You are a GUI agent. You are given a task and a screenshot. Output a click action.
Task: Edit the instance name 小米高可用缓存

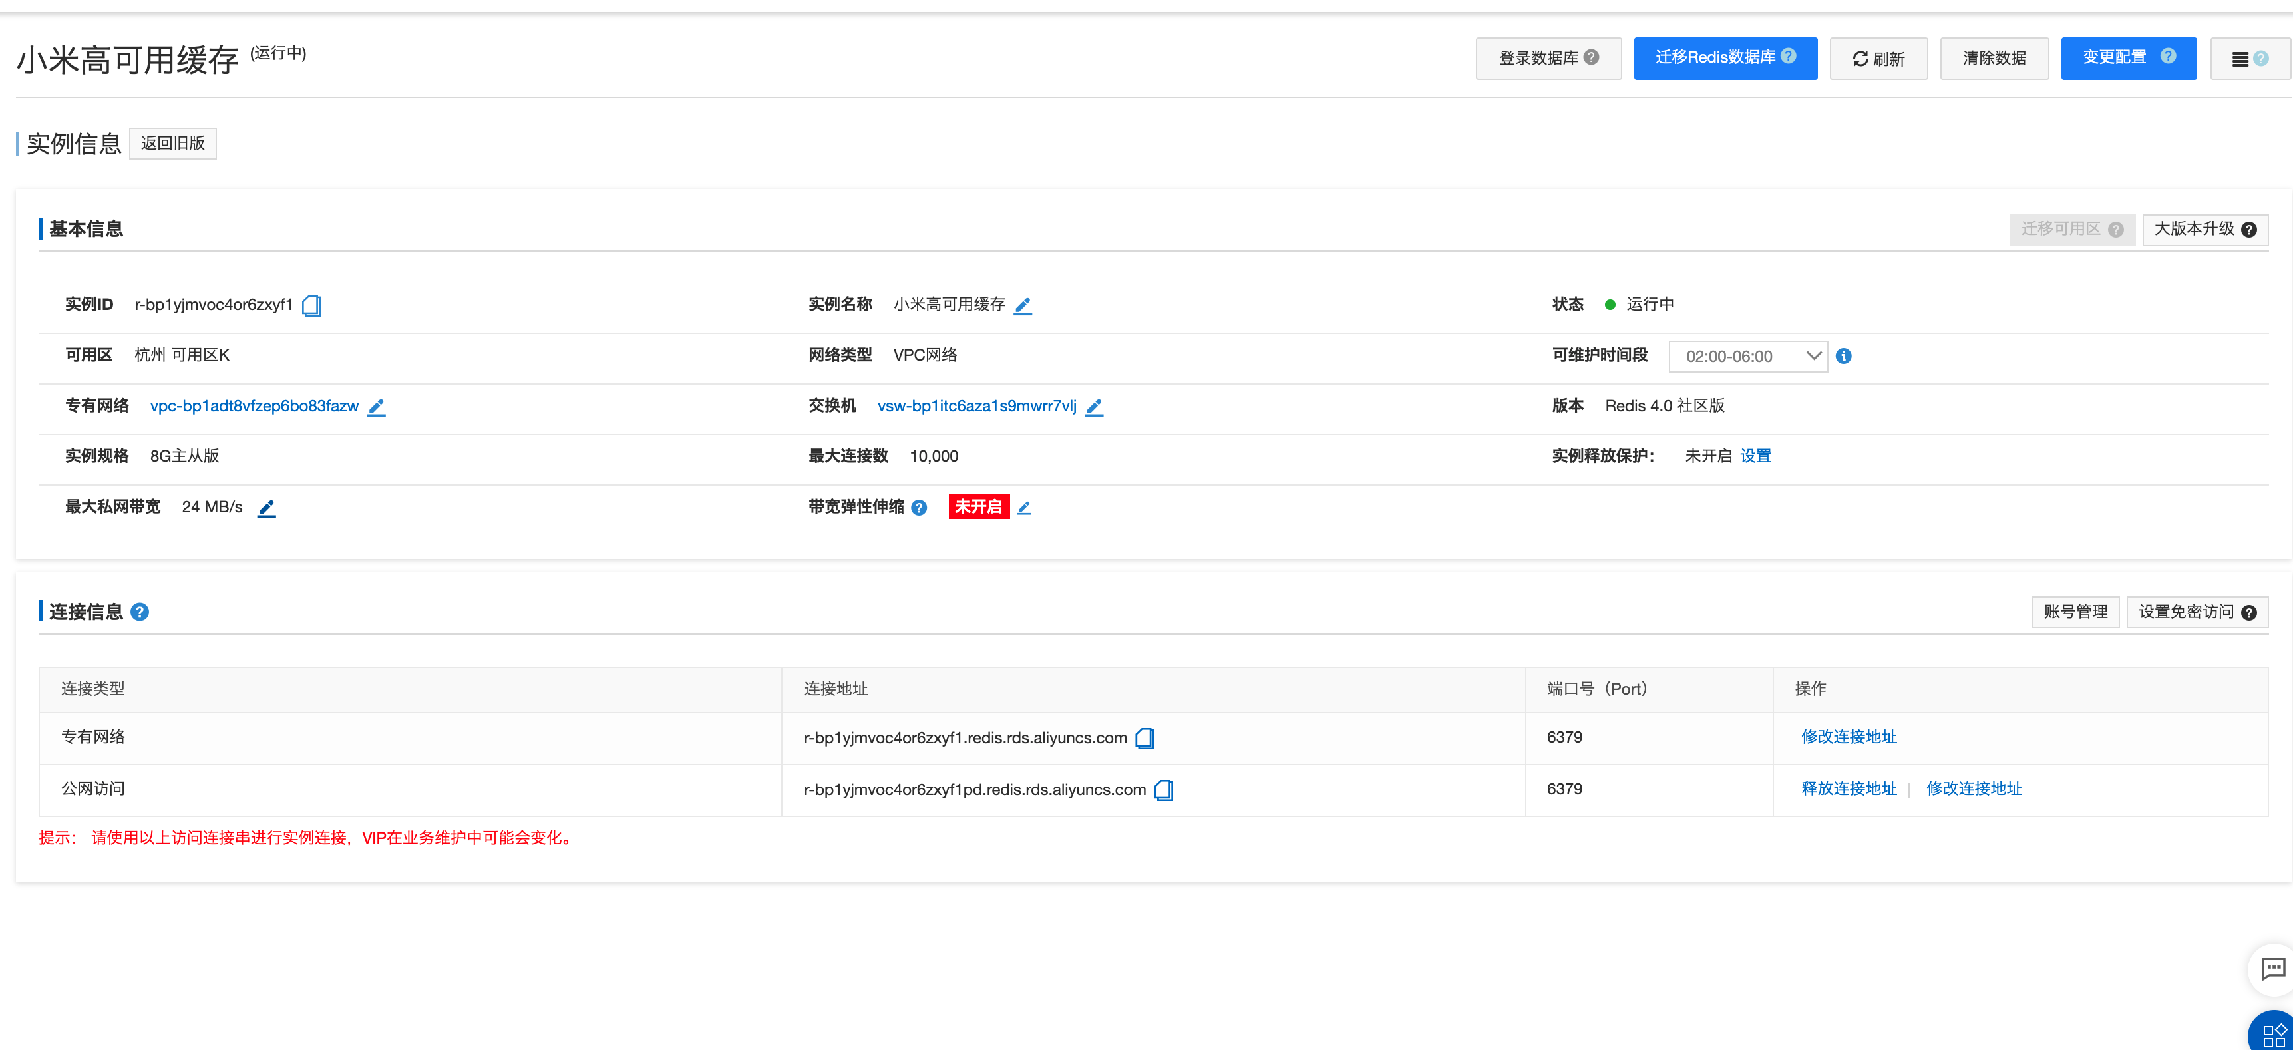(1023, 305)
